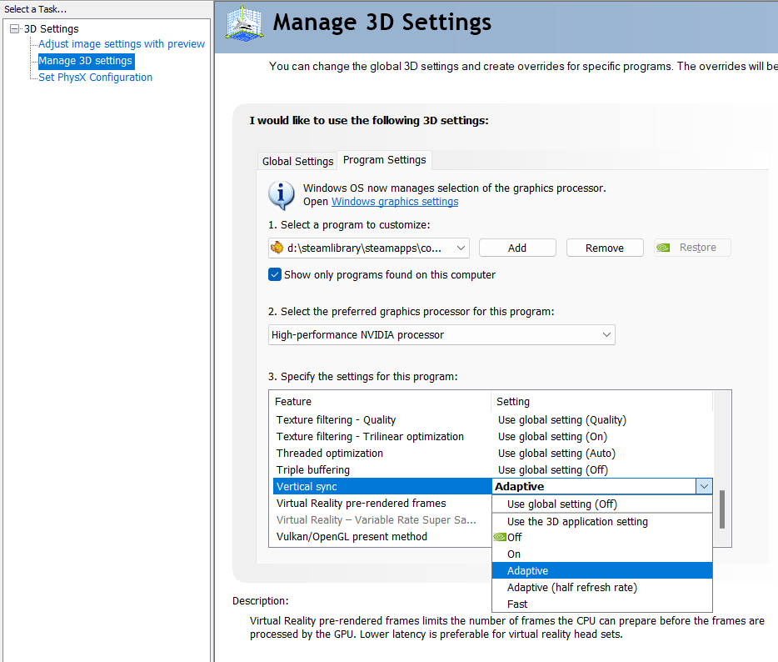Close the Vertical sync dropdown arrow

[704, 487]
